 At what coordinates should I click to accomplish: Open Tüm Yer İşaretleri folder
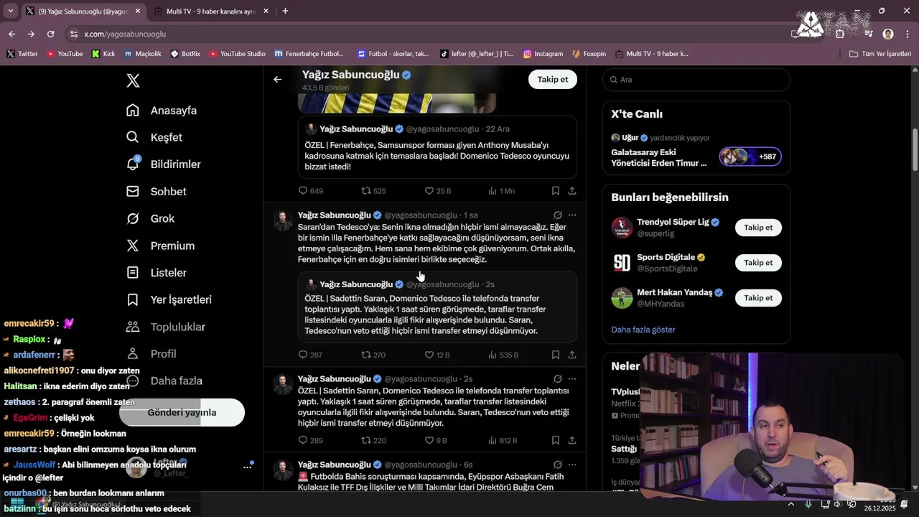(880, 54)
